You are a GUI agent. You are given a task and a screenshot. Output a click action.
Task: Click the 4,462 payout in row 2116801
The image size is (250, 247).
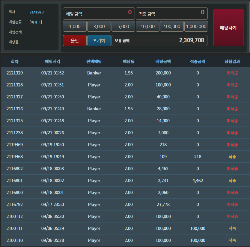tap(198, 181)
